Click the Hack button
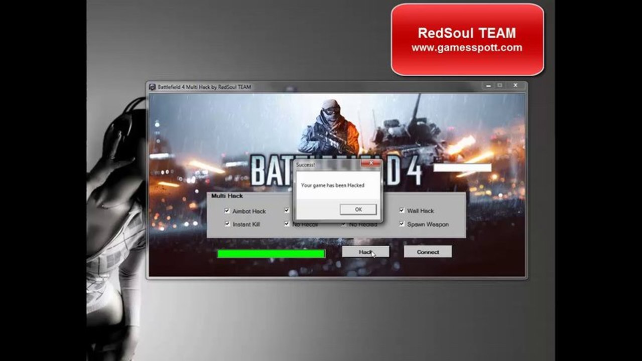 [365, 252]
